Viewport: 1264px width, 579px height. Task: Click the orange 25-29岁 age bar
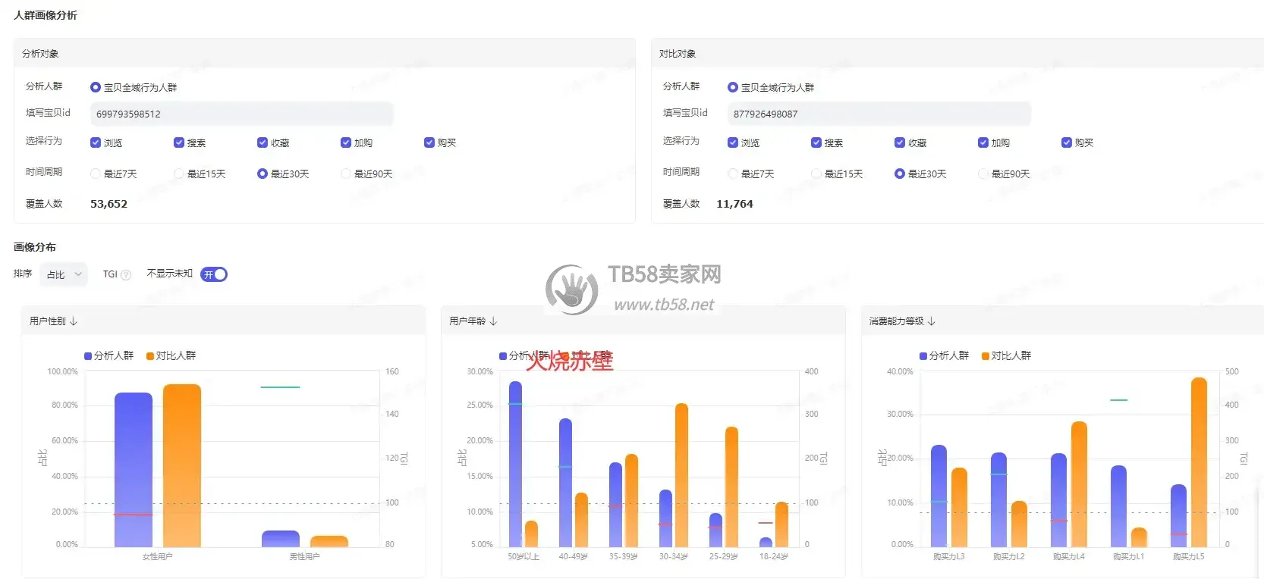(731, 487)
